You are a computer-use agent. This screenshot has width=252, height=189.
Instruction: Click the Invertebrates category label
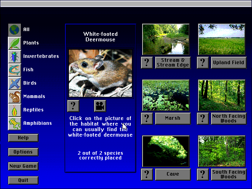coord(41,56)
